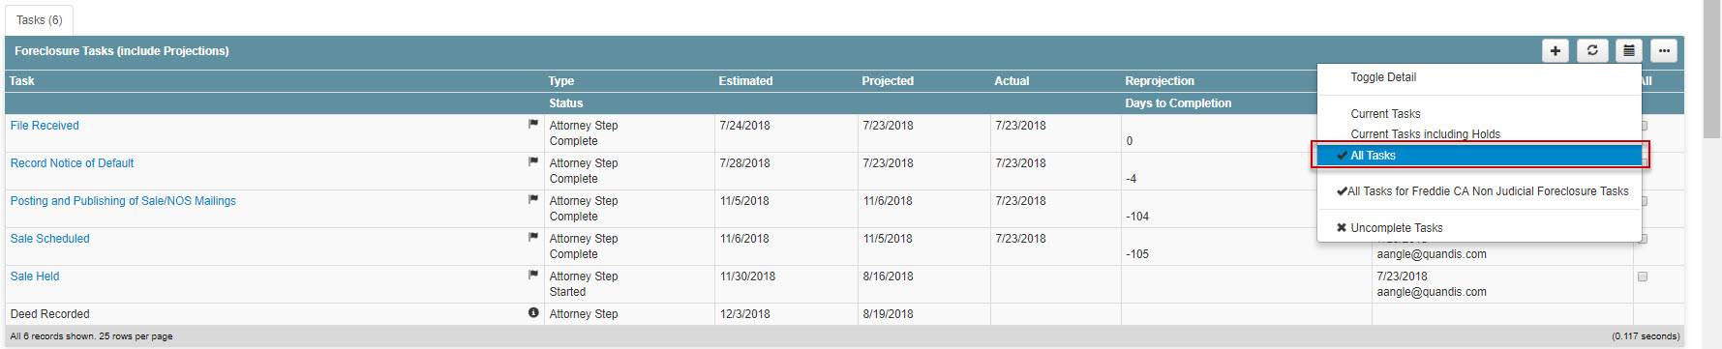Image resolution: width=1722 pixels, height=349 pixels.
Task: Tick the checkbox on the Sale Held row
Action: pos(1643,276)
